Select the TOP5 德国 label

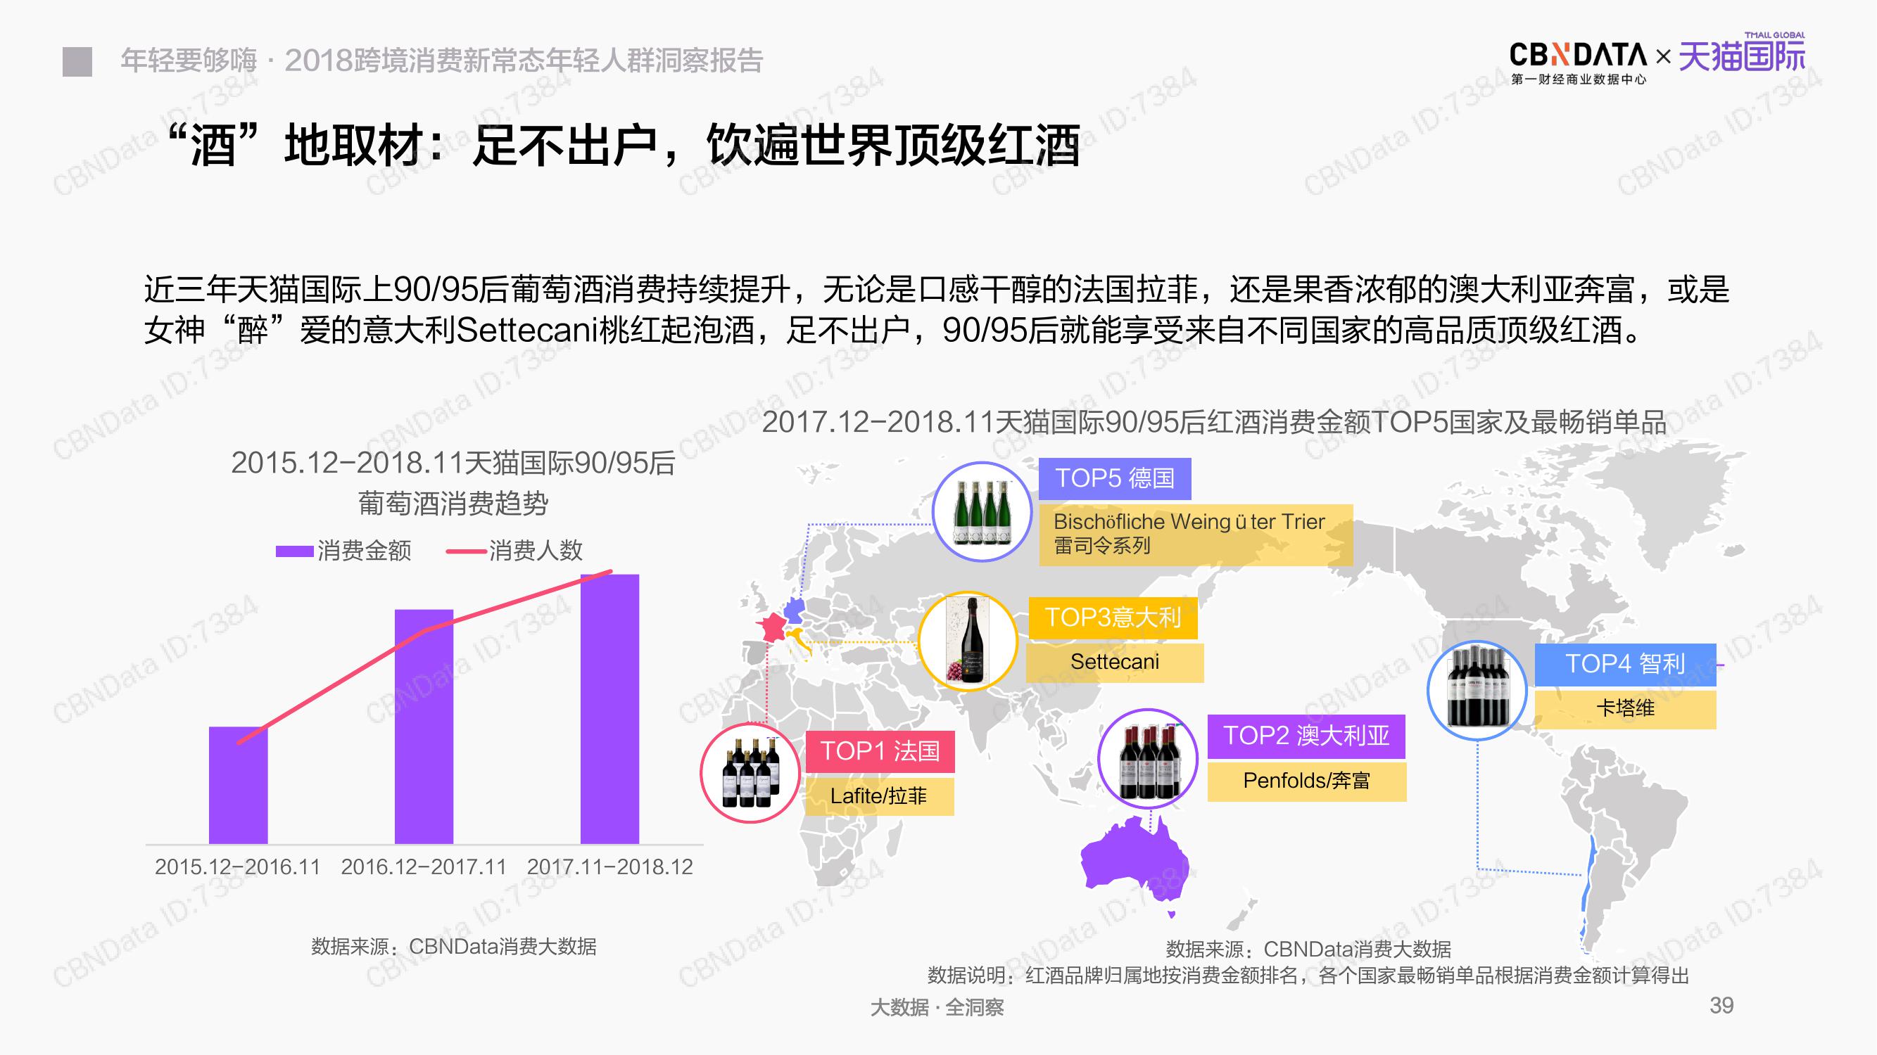1114,478
